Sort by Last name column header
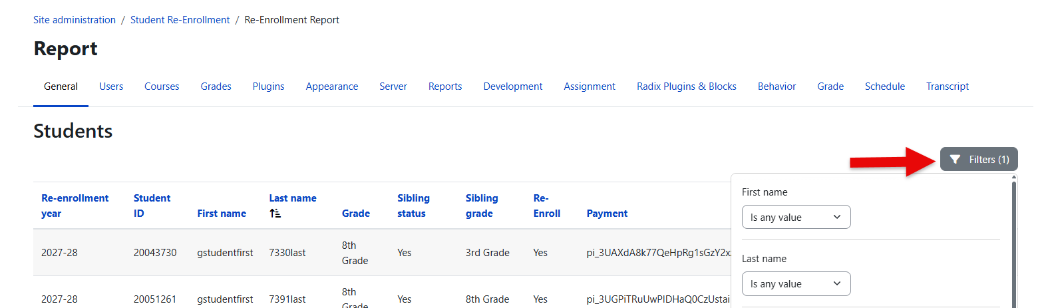 coord(293,198)
